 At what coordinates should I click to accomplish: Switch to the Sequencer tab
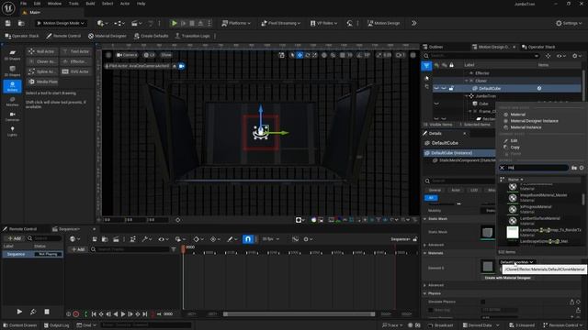coord(69,229)
